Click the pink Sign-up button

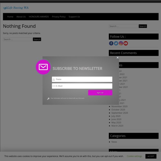tap(100, 93)
